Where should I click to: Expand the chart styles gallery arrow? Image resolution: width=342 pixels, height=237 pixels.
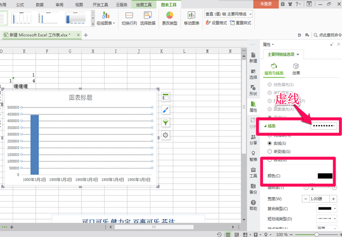click(93, 24)
